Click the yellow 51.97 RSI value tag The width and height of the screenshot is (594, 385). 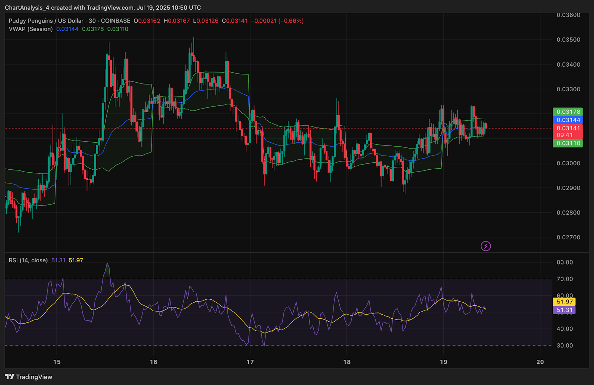pos(564,302)
